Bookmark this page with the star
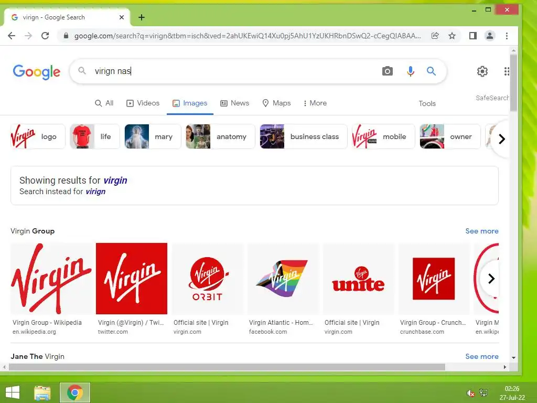Image resolution: width=537 pixels, height=403 pixels. [452, 36]
